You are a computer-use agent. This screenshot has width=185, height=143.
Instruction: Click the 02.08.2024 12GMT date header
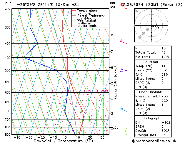[151, 5]
